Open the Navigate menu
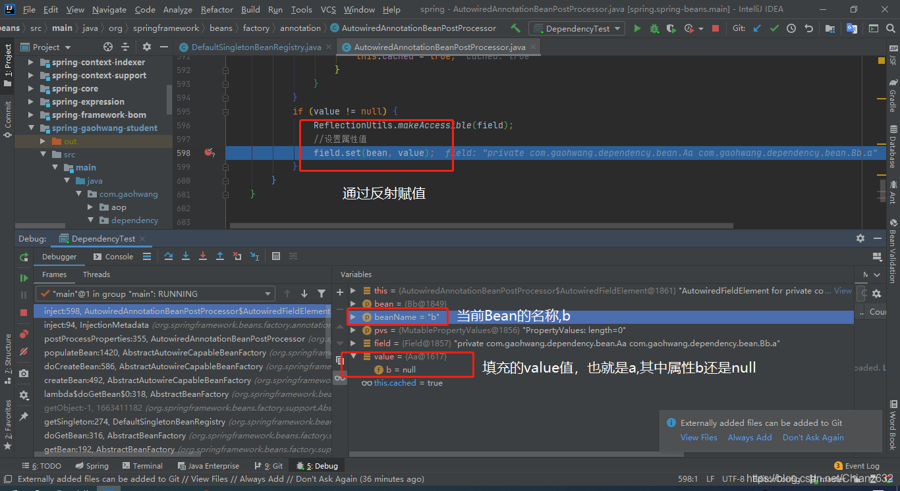Viewport: 900px width, 491px height. tap(109, 9)
